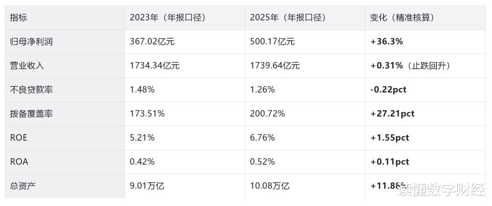Screen dimensions: 492x206
Task: Click the 500.17亿元 cell
Action: point(272,42)
